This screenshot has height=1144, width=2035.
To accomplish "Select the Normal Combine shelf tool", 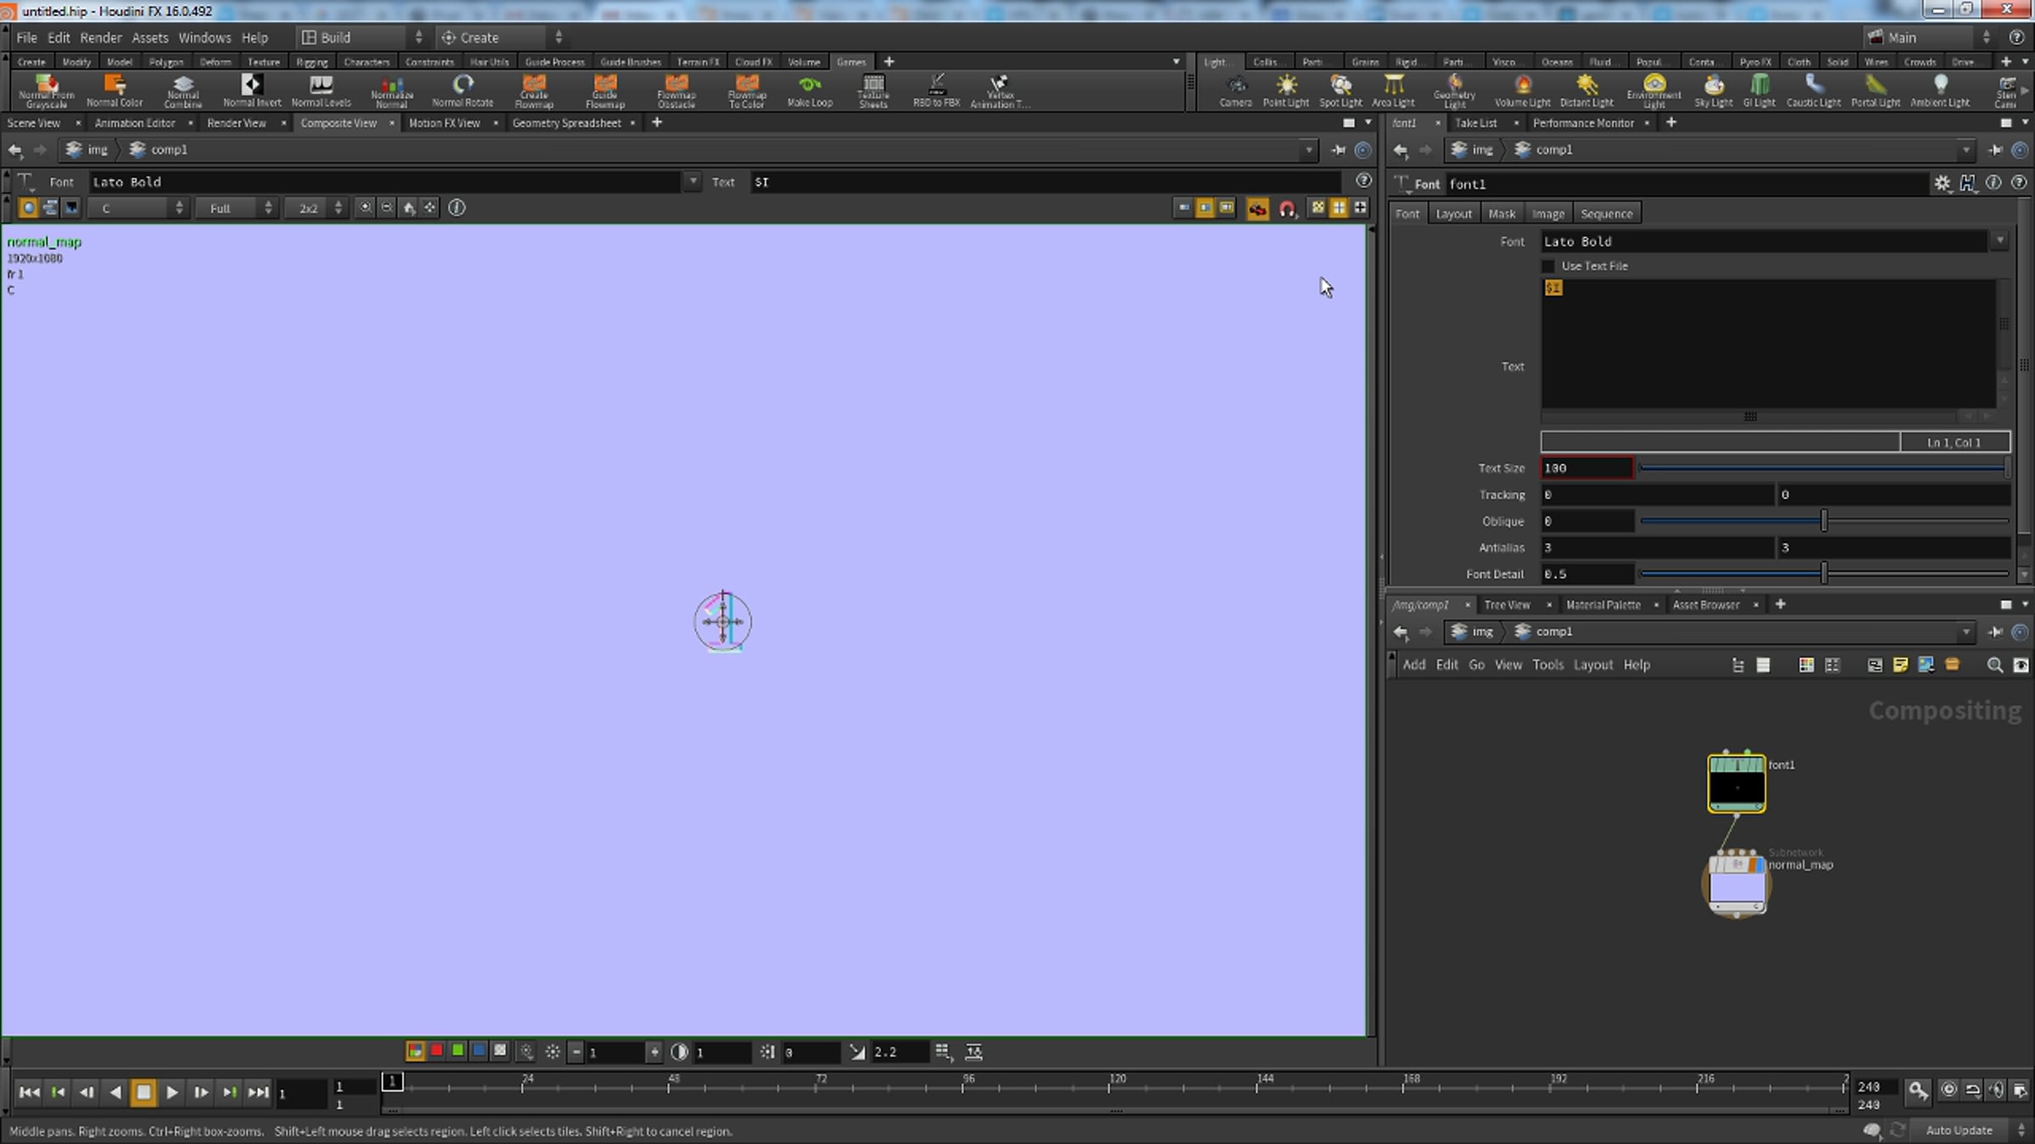I will pos(183,91).
